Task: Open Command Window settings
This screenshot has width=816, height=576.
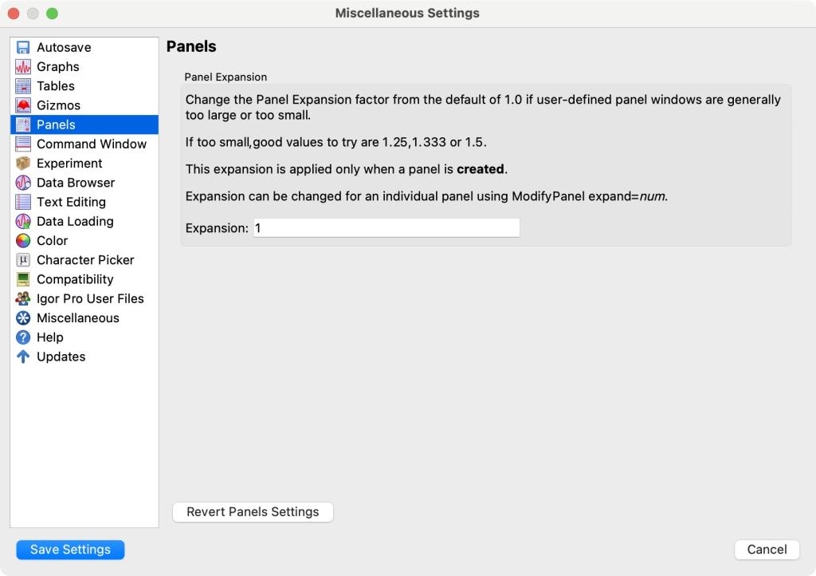Action: [x=90, y=144]
